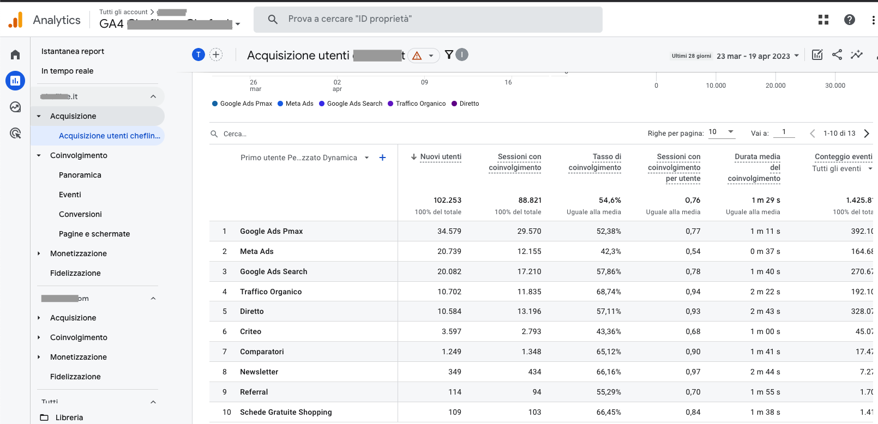The image size is (878, 424).
Task: Click the Criteo row label
Action: (250, 331)
